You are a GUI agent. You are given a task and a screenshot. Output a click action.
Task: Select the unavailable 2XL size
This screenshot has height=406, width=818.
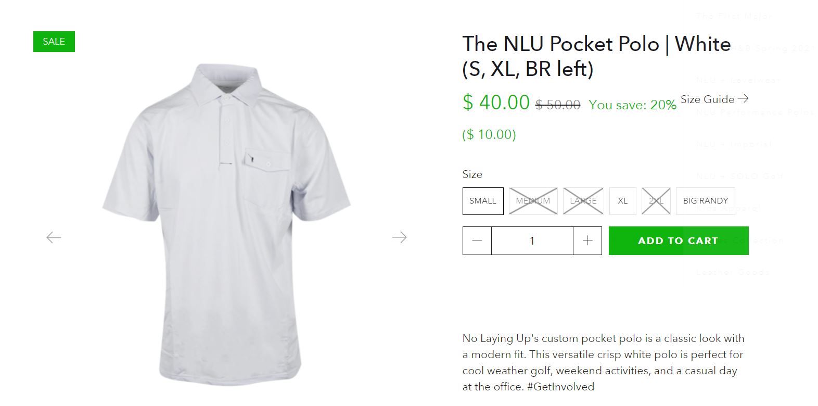coord(656,201)
